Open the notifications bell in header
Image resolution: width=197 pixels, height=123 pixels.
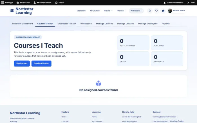tap(150, 11)
